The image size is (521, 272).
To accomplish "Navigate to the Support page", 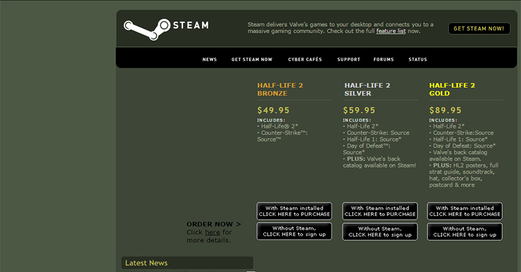I will point(348,60).
